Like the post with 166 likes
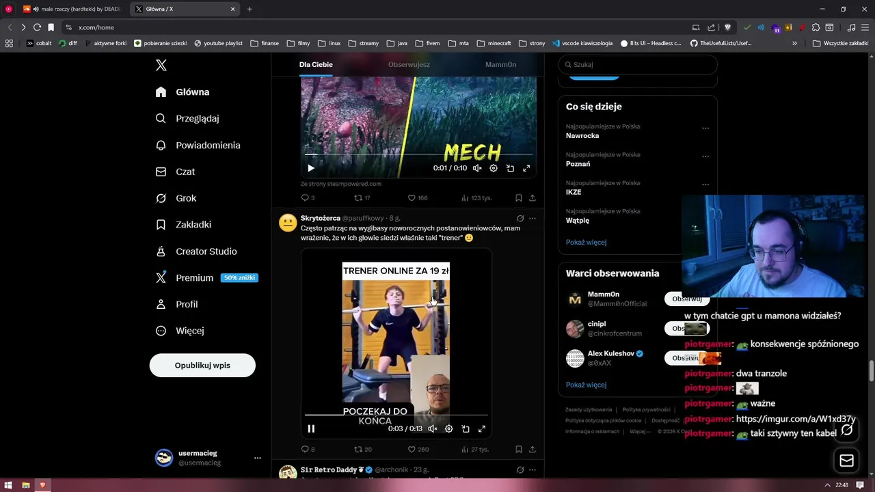This screenshot has height=492, width=875. [x=418, y=197]
